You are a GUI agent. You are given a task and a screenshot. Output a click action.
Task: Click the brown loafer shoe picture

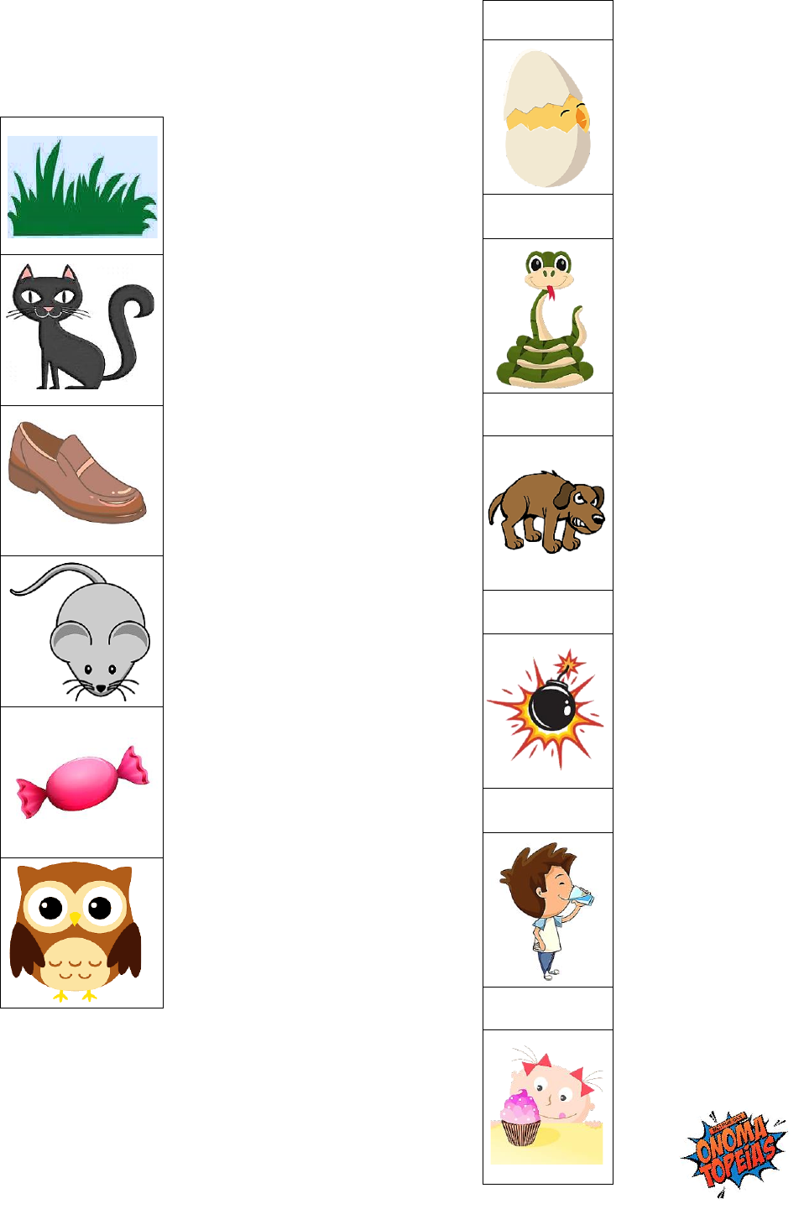tap(78, 472)
